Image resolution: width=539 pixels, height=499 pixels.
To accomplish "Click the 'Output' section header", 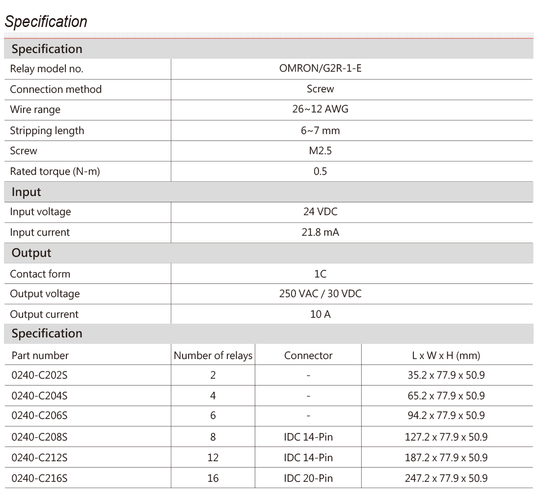I will 31,253.
